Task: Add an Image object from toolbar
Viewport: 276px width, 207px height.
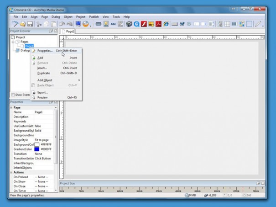Action: point(106,24)
